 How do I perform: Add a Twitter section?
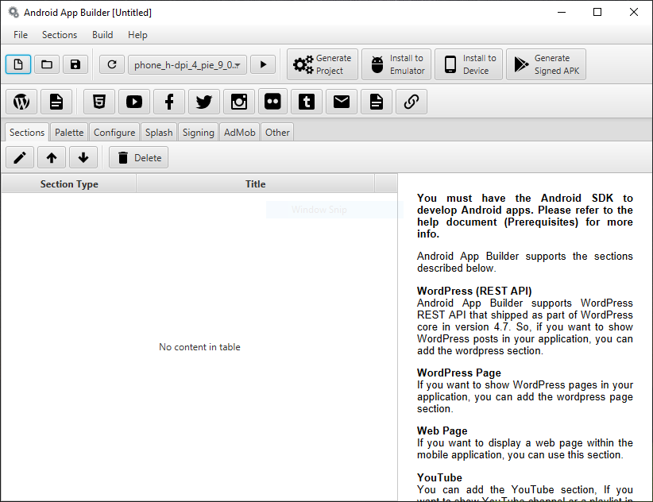(204, 102)
